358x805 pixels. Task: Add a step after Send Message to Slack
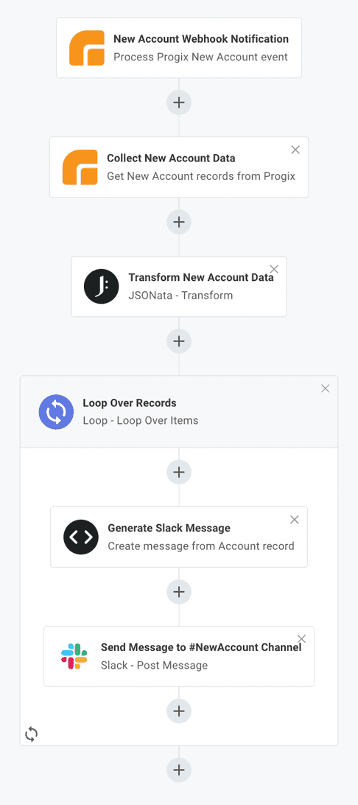point(179,711)
